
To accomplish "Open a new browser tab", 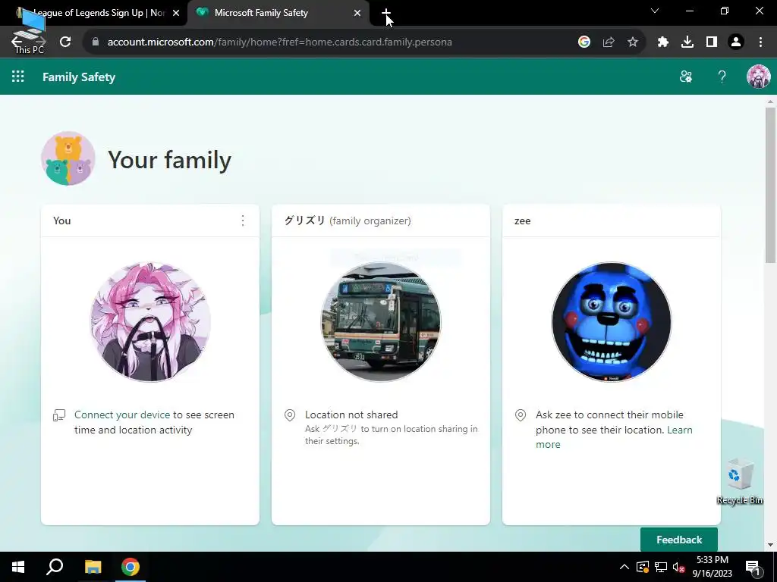I will (386, 13).
